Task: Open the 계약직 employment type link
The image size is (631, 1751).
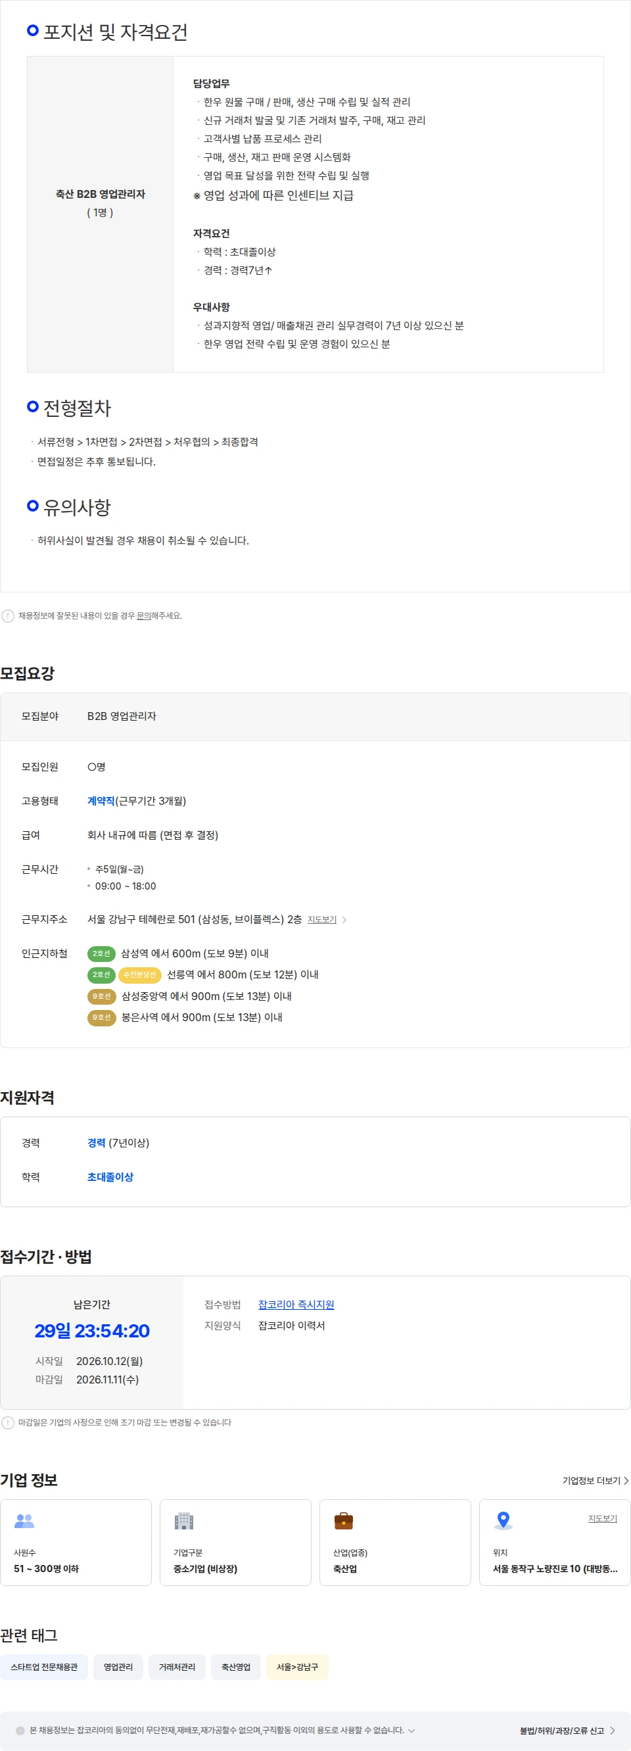Action: click(x=101, y=801)
